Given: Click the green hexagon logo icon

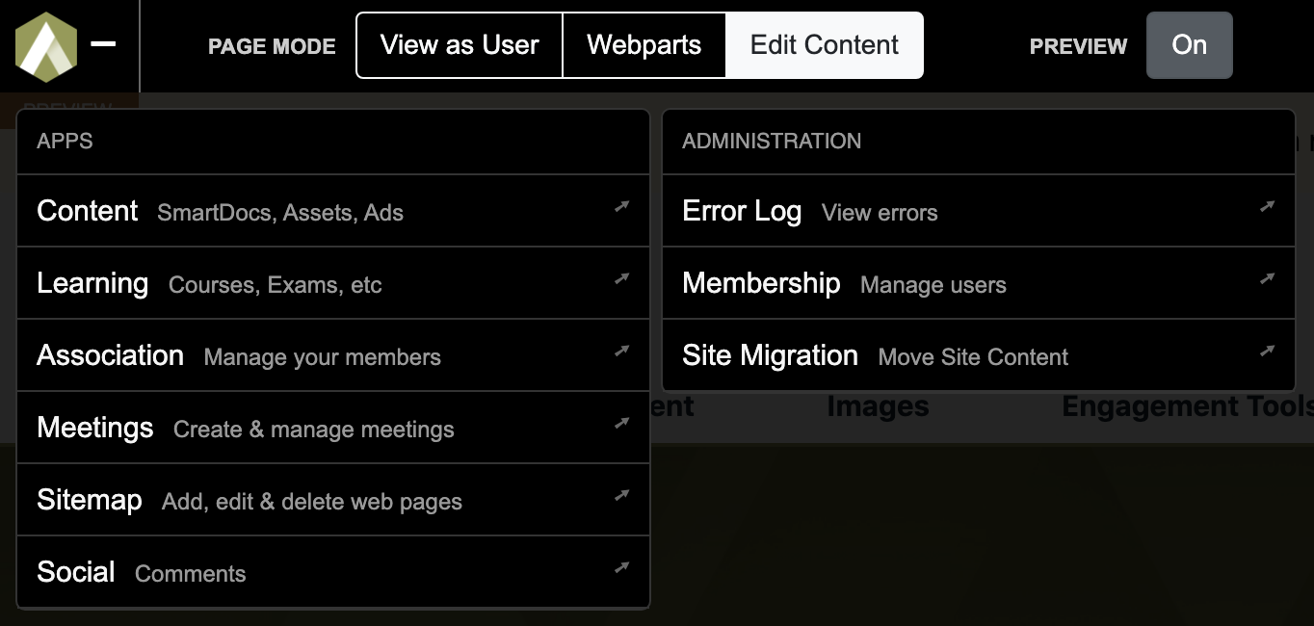Looking at the screenshot, I should coord(46,46).
